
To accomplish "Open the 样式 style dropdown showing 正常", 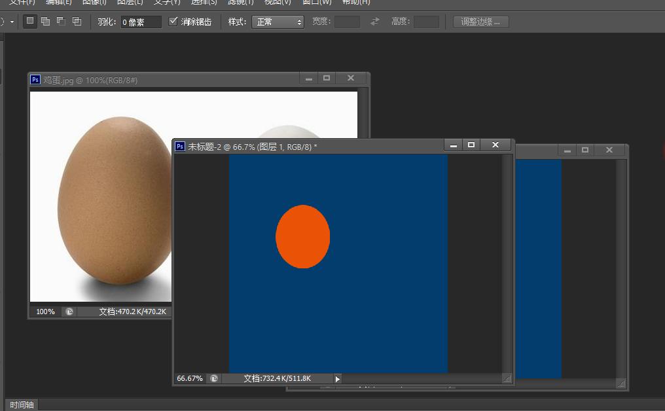I will 278,22.
